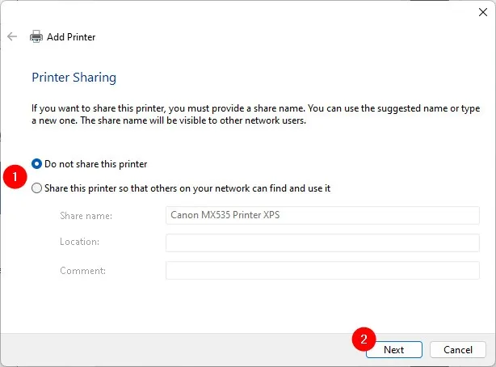The image size is (496, 367).
Task: Click the empty title bar area
Action: click(x=242, y=11)
